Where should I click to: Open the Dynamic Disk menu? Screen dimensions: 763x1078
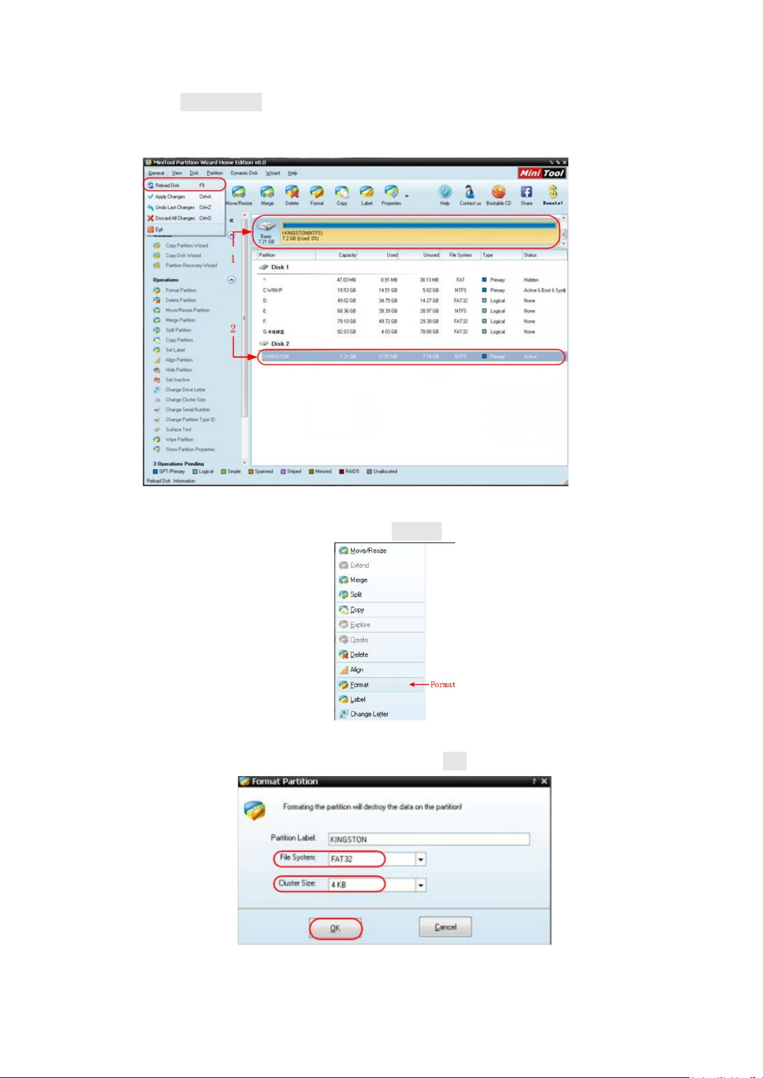click(x=244, y=173)
